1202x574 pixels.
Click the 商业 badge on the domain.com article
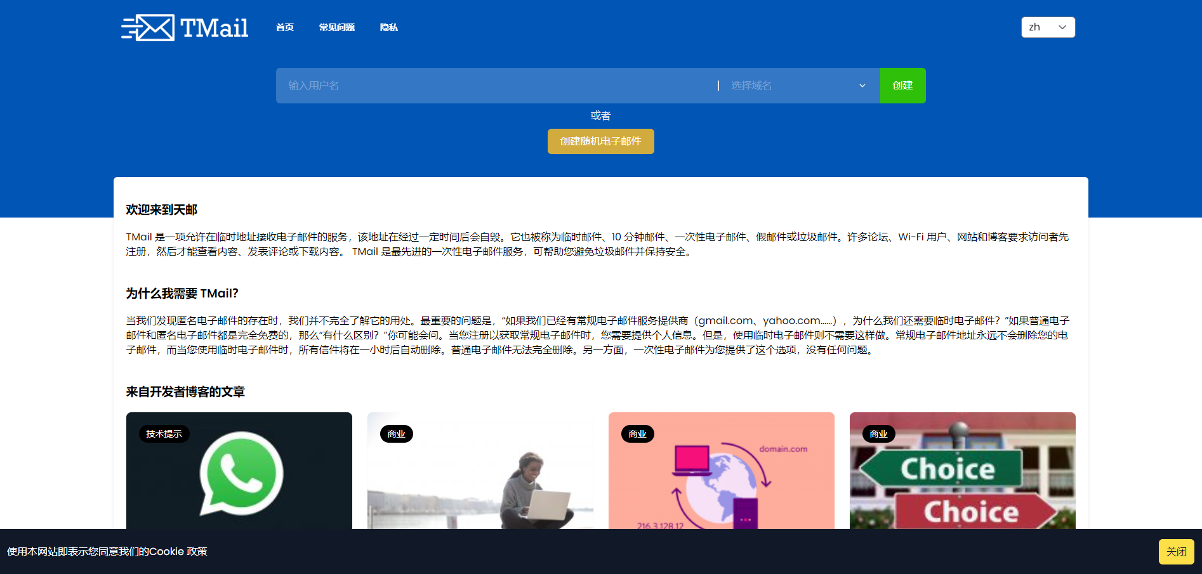[x=637, y=434]
